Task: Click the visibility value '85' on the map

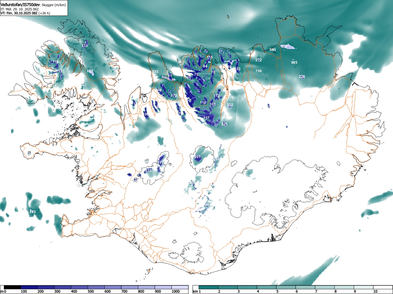Action: point(189,78)
